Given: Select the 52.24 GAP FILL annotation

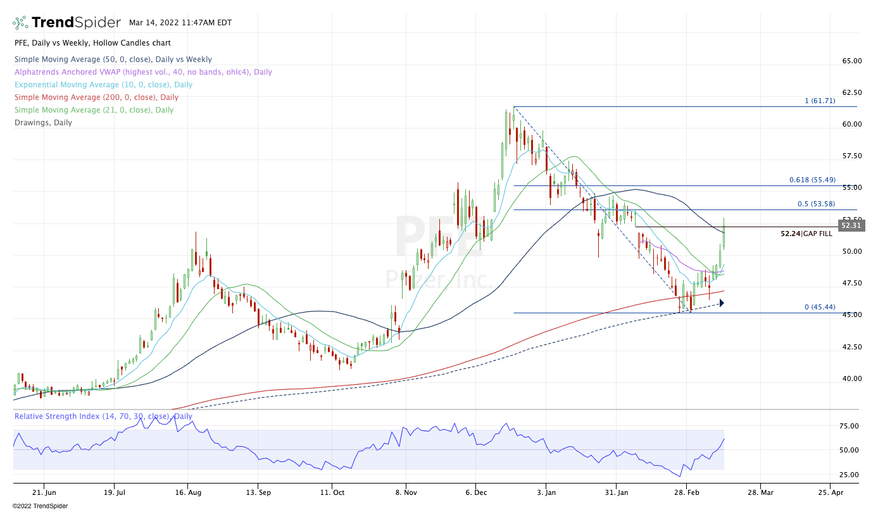Looking at the screenshot, I should (x=806, y=234).
